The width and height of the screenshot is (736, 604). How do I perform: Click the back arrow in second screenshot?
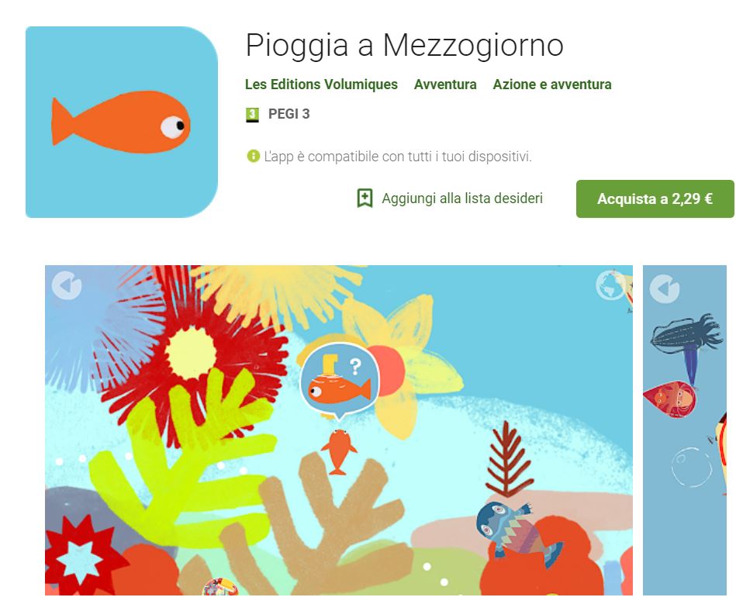664,288
